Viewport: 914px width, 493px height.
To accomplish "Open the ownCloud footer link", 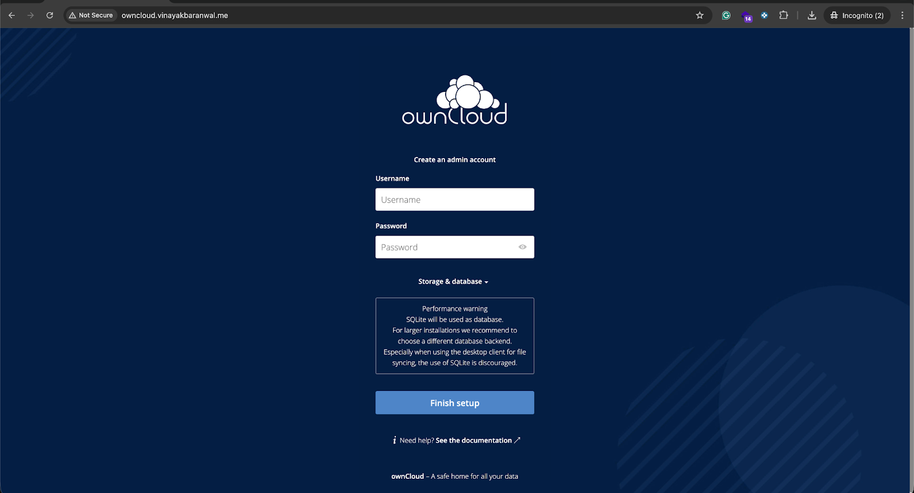I will pos(407,476).
